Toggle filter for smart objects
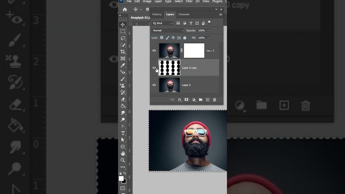 [x=203, y=23]
